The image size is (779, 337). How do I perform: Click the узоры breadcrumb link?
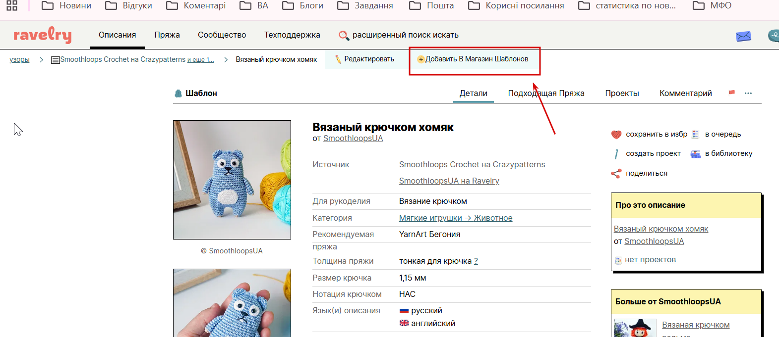pyautogui.click(x=19, y=59)
